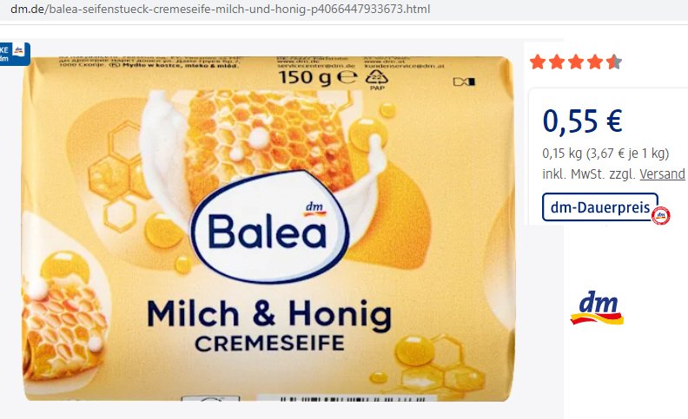Click the 0,55 € price
Screen dimensions: 688x419
tap(582, 121)
